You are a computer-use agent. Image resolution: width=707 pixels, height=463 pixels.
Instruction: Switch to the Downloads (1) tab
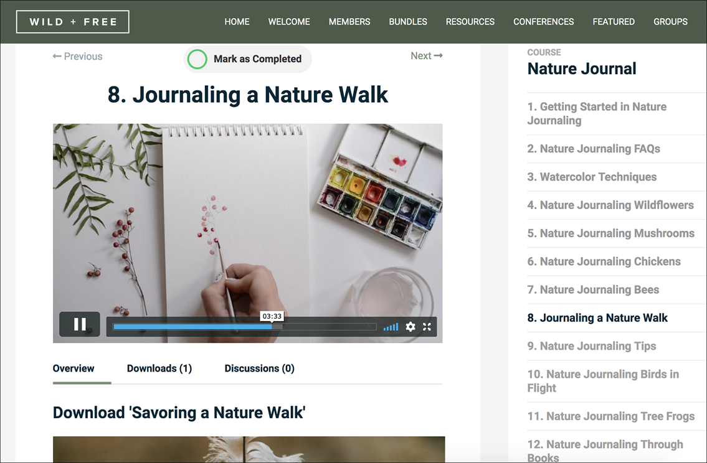(159, 368)
